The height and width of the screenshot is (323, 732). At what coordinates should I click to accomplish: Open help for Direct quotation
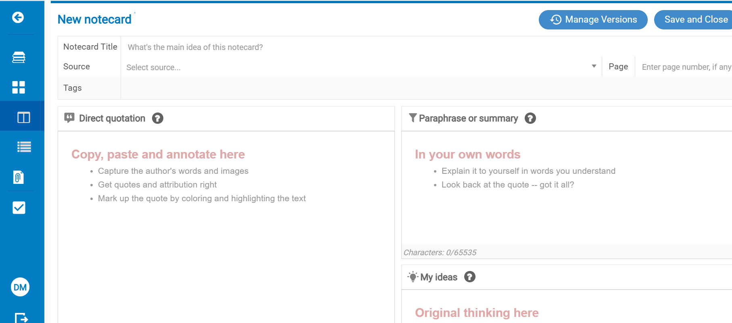coord(158,118)
